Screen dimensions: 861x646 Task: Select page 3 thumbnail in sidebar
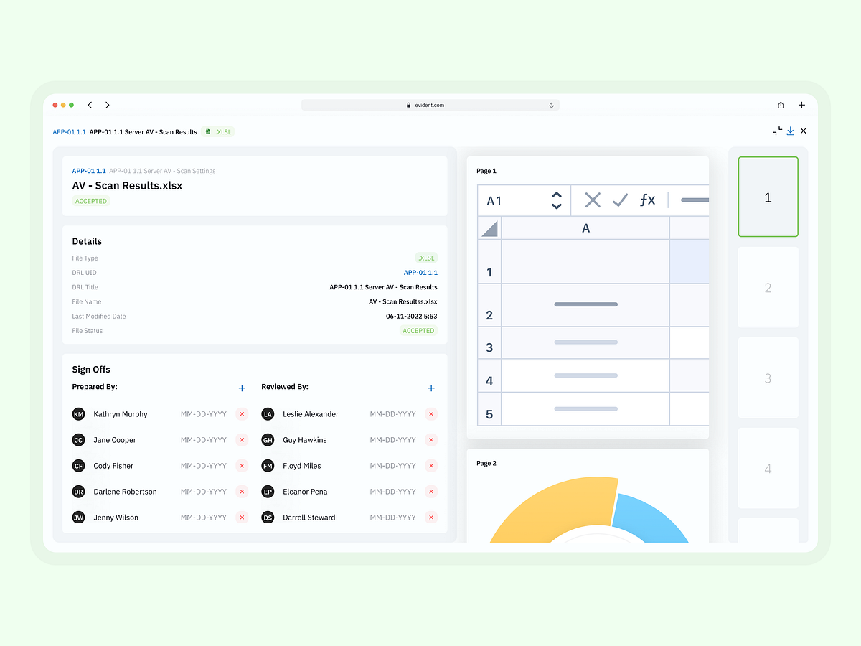[x=768, y=378]
